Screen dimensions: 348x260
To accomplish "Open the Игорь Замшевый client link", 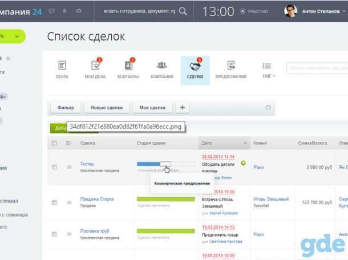I will tap(271, 199).
